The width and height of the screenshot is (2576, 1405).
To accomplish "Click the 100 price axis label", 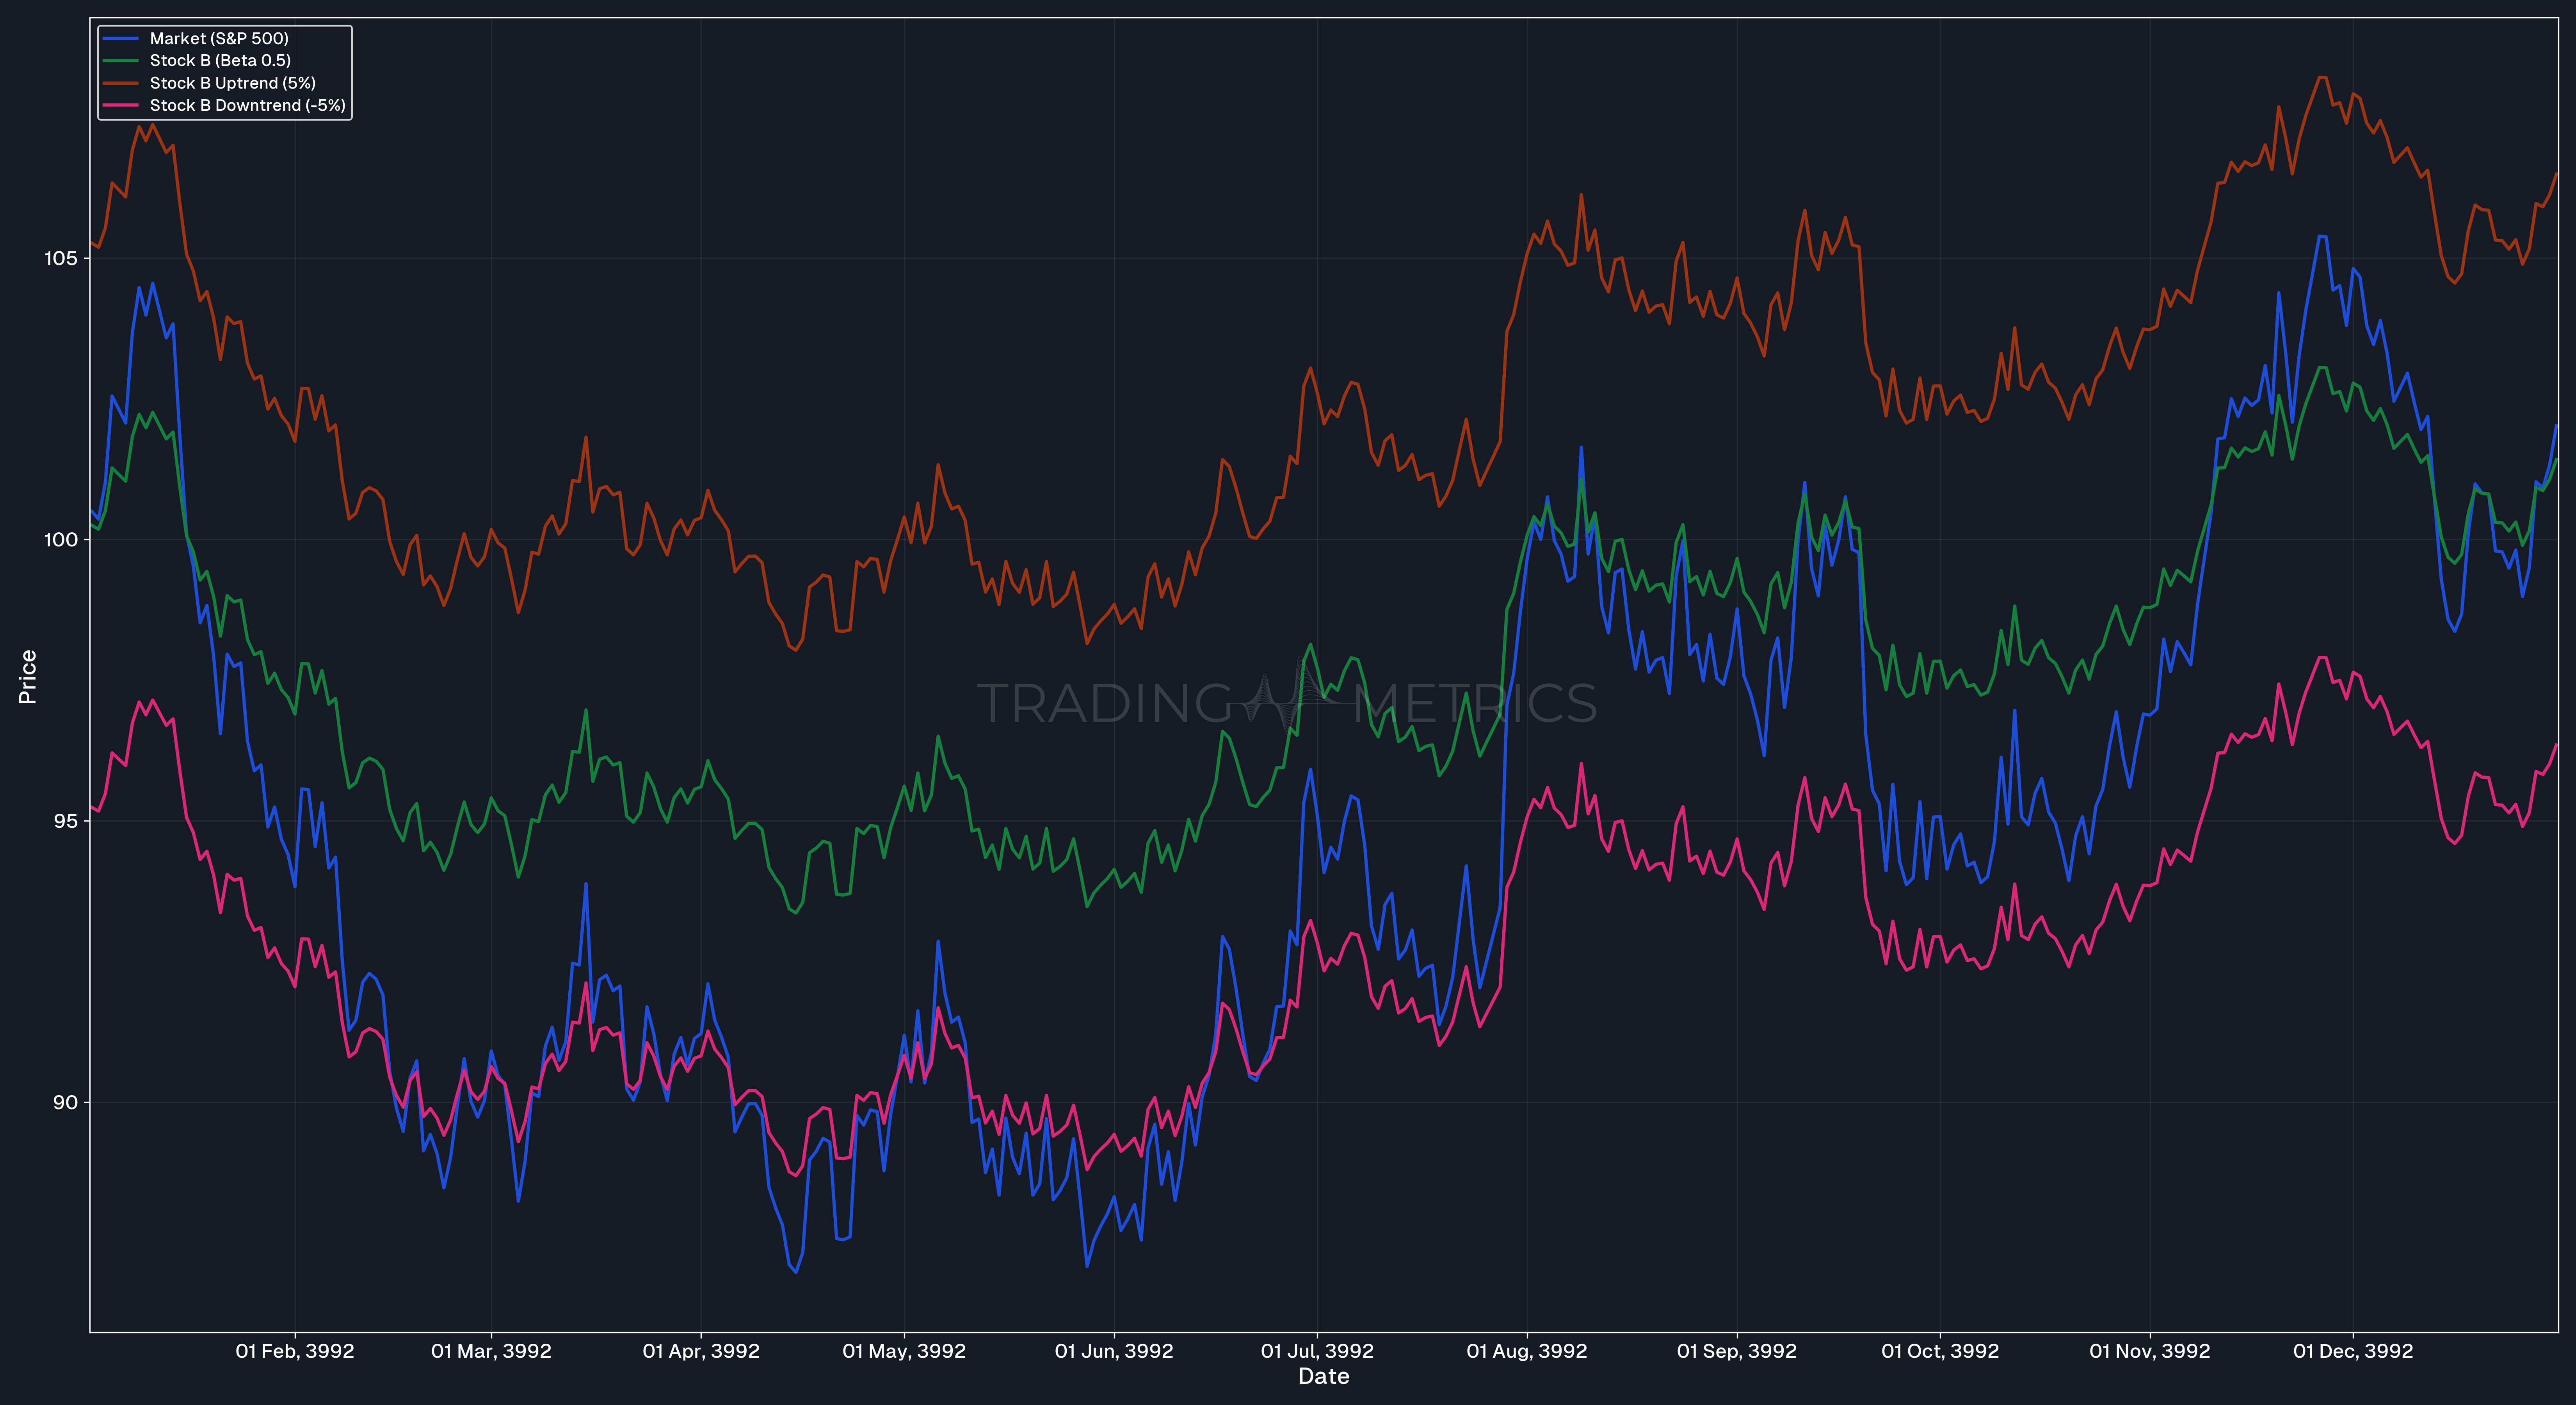I will (x=60, y=540).
